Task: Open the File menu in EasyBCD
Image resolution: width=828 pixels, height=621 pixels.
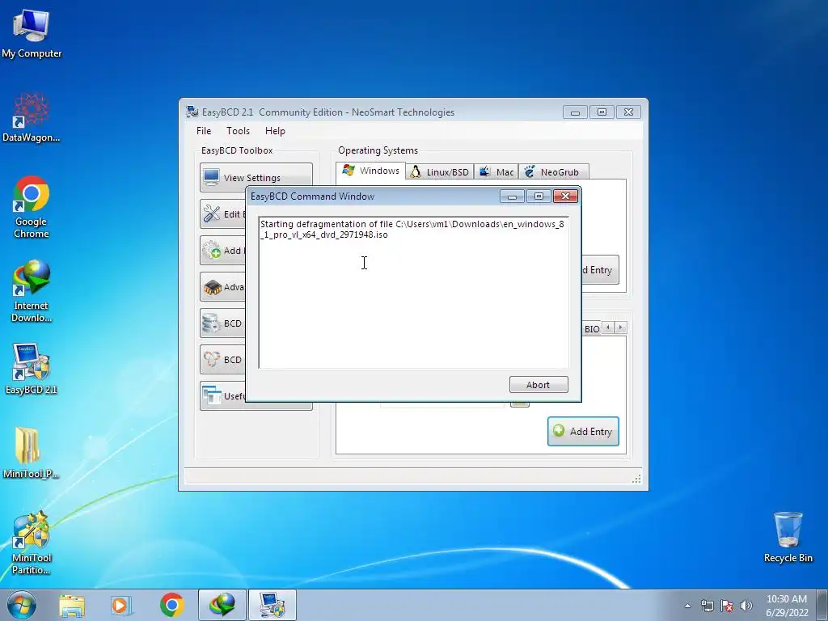Action: [x=204, y=131]
